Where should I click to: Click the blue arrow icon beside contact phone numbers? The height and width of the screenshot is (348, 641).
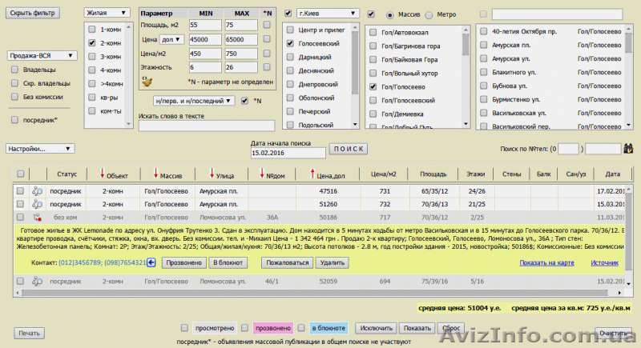(x=150, y=262)
